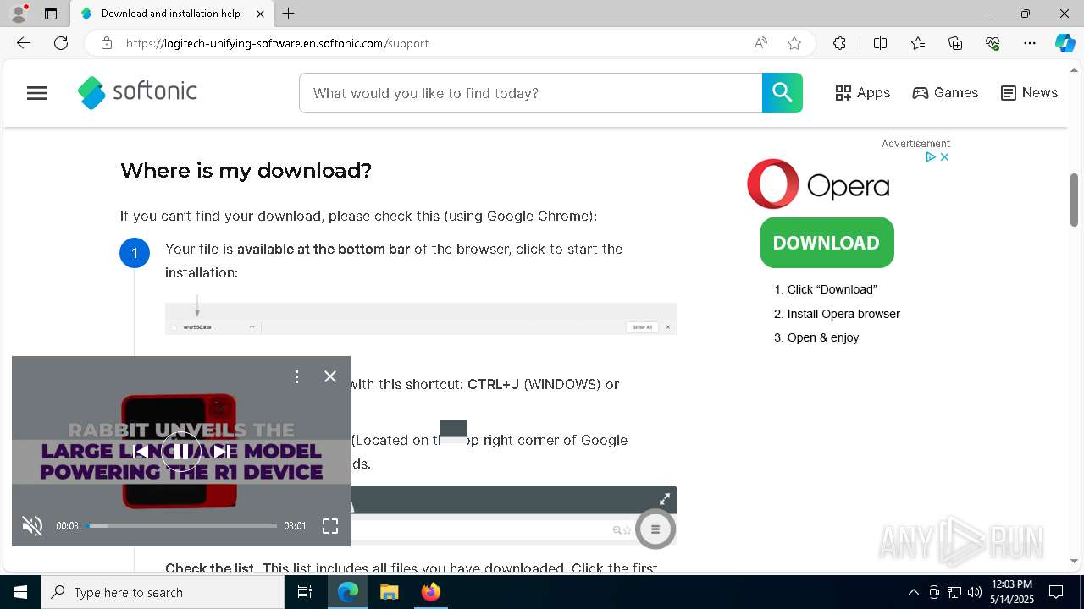Open notification center icon
This screenshot has width=1084, height=609.
1056,592
